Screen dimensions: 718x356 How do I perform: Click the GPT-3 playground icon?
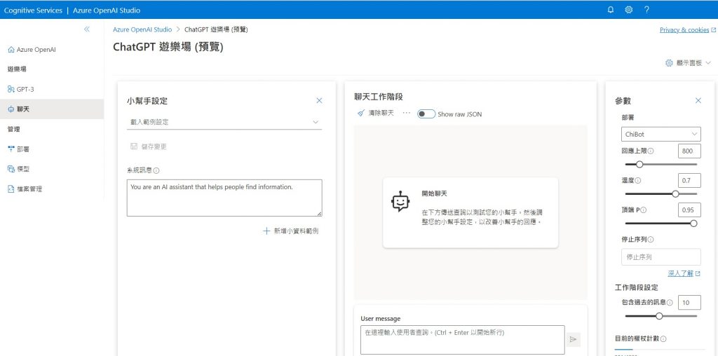pyautogui.click(x=11, y=89)
